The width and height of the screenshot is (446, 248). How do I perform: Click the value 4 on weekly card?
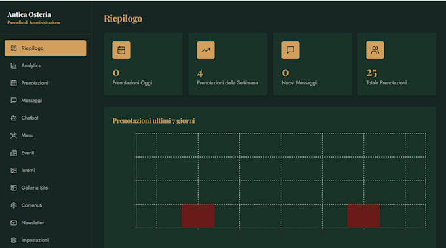click(200, 73)
